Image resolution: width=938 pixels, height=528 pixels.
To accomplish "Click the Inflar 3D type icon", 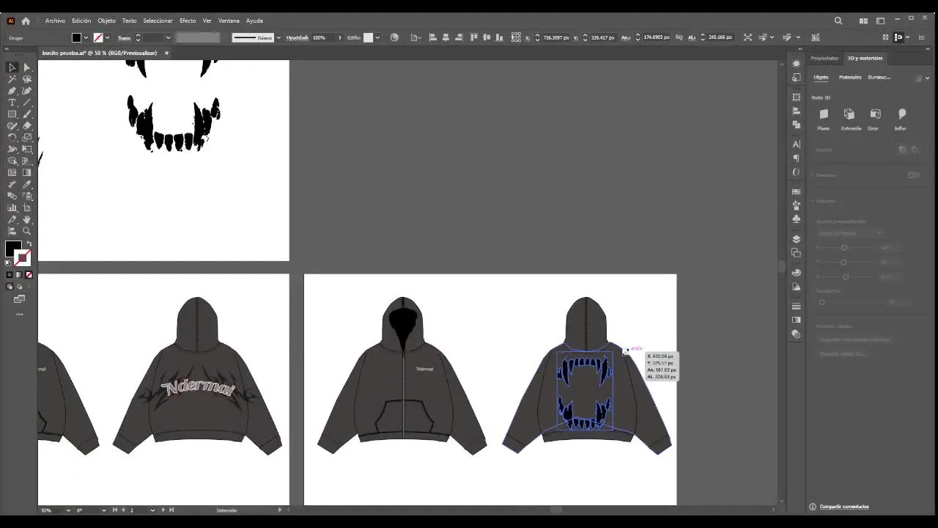I will point(902,114).
